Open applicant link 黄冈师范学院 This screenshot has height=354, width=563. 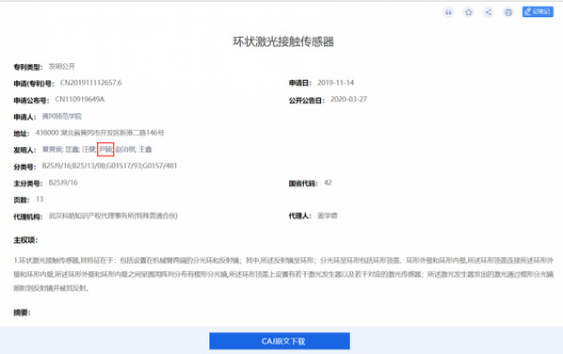[62, 117]
